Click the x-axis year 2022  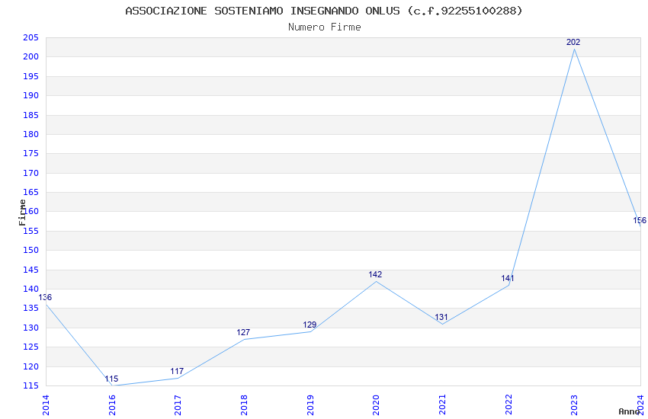508,405
